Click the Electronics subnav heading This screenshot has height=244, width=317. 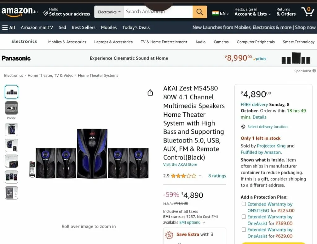(24, 41)
